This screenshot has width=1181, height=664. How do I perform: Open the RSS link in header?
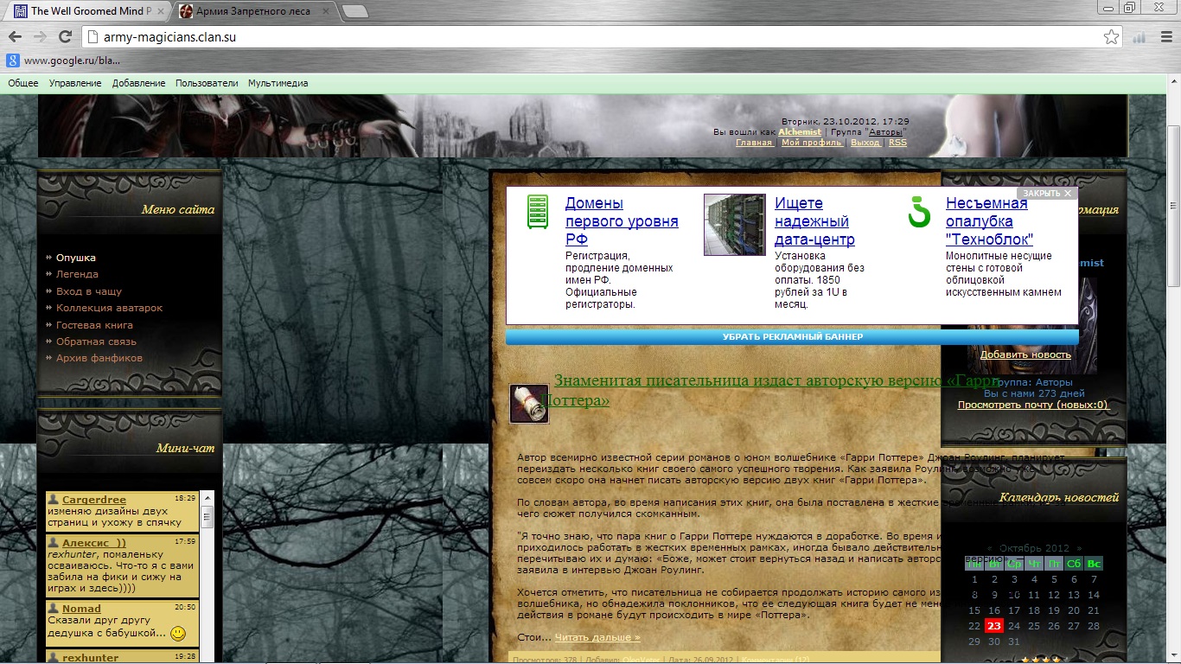tap(897, 143)
